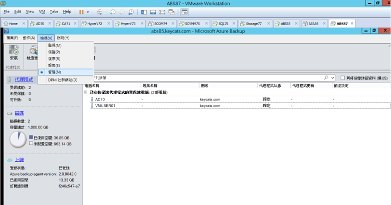This screenshot has height=205, width=391.
Task: Click the VMware take snapshot clock icon
Action: 112,11
